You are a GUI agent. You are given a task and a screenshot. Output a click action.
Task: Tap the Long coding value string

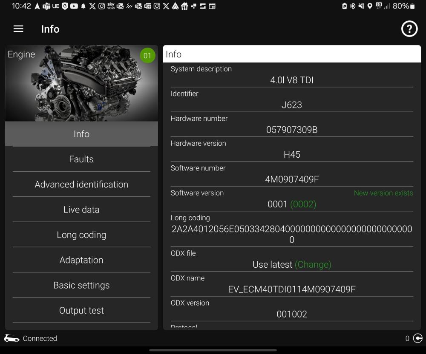pyautogui.click(x=292, y=235)
